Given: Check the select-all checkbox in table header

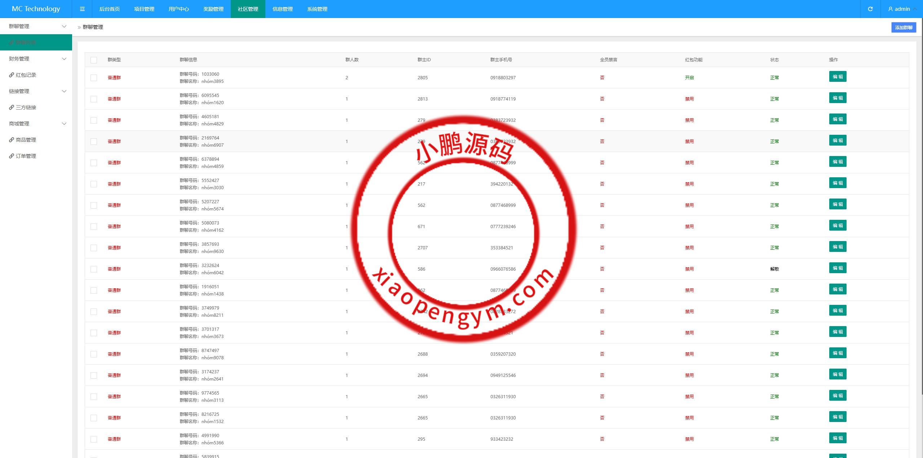Looking at the screenshot, I should click(94, 60).
